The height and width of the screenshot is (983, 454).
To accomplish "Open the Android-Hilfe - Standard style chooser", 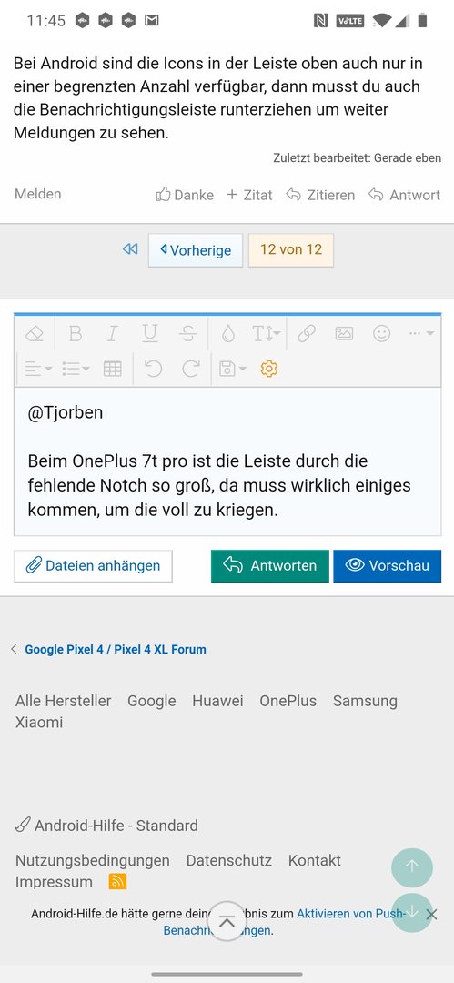I will tap(106, 825).
